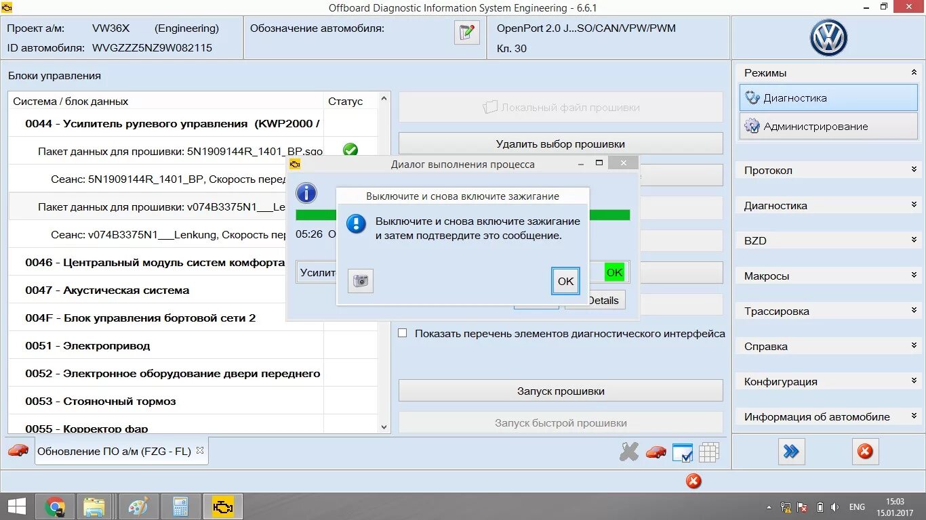Select the Администрирование mode button
The width and height of the screenshot is (926, 520).
coord(828,126)
